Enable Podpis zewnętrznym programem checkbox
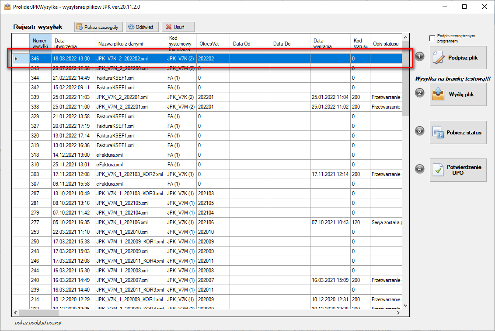 [432, 38]
